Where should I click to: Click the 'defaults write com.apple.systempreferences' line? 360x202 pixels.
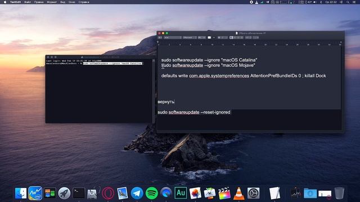[244, 76]
